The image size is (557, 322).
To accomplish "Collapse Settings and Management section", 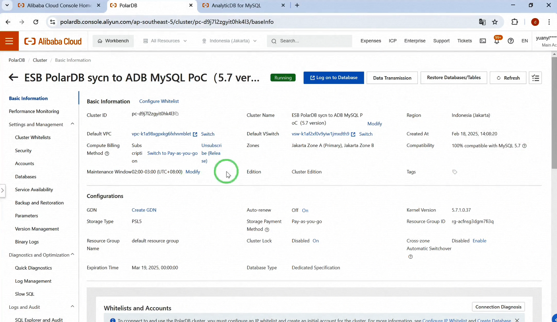I will 72,124.
